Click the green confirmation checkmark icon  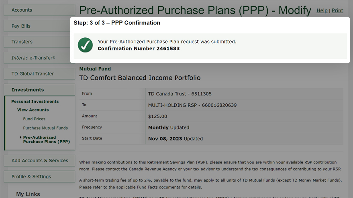85,45
